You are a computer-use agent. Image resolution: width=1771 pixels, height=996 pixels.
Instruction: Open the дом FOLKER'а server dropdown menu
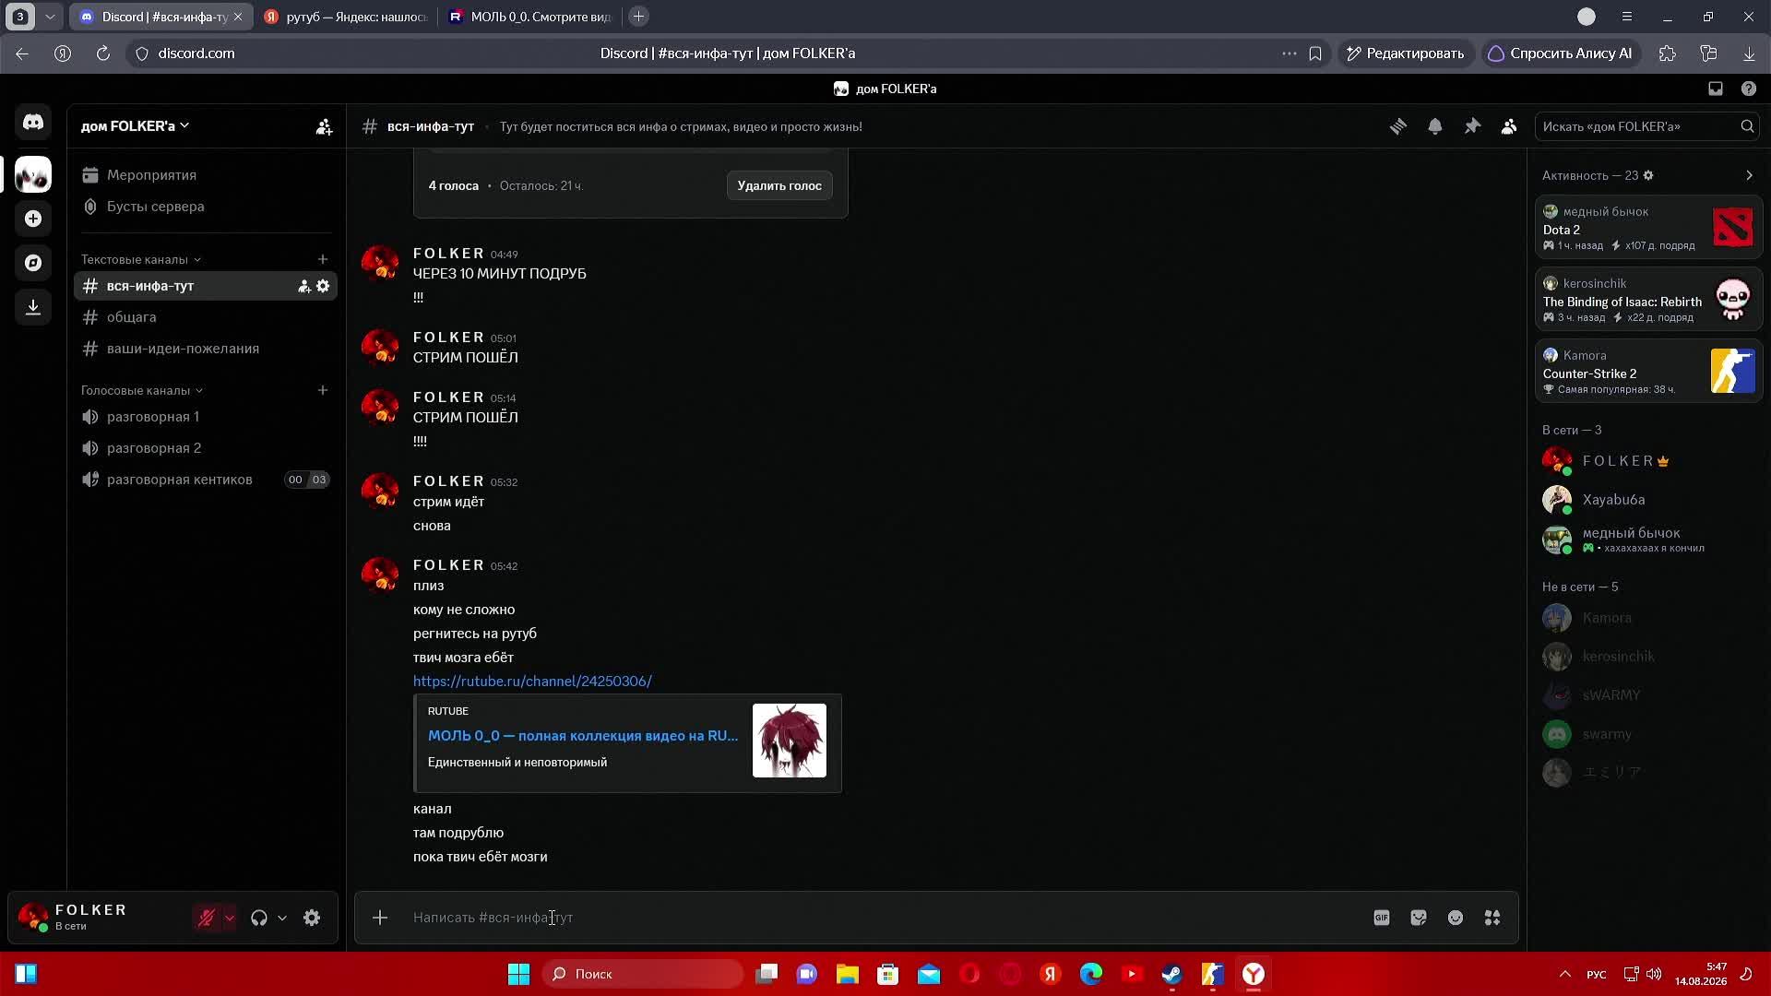point(135,126)
